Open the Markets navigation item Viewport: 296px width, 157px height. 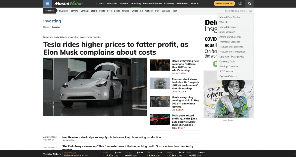pyautogui.click(x=124, y=3)
